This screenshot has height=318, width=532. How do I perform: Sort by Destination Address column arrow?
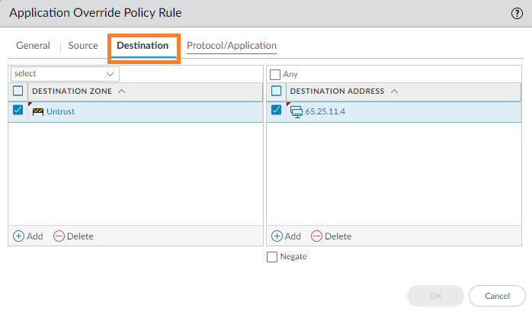(394, 92)
